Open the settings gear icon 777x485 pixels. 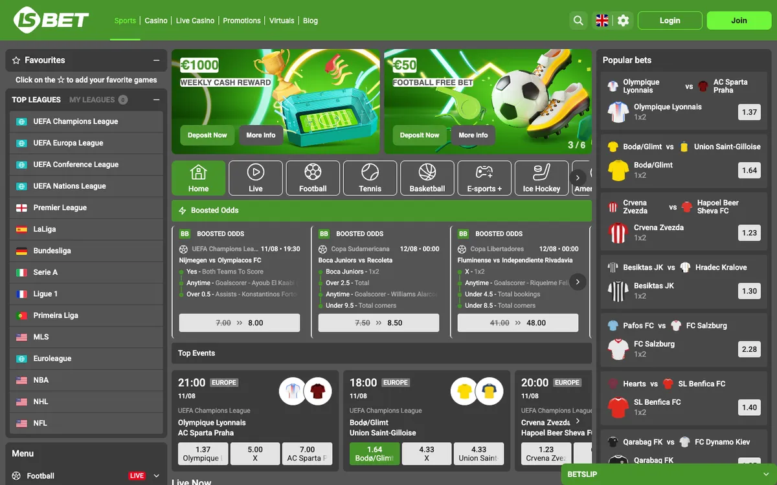623,21
